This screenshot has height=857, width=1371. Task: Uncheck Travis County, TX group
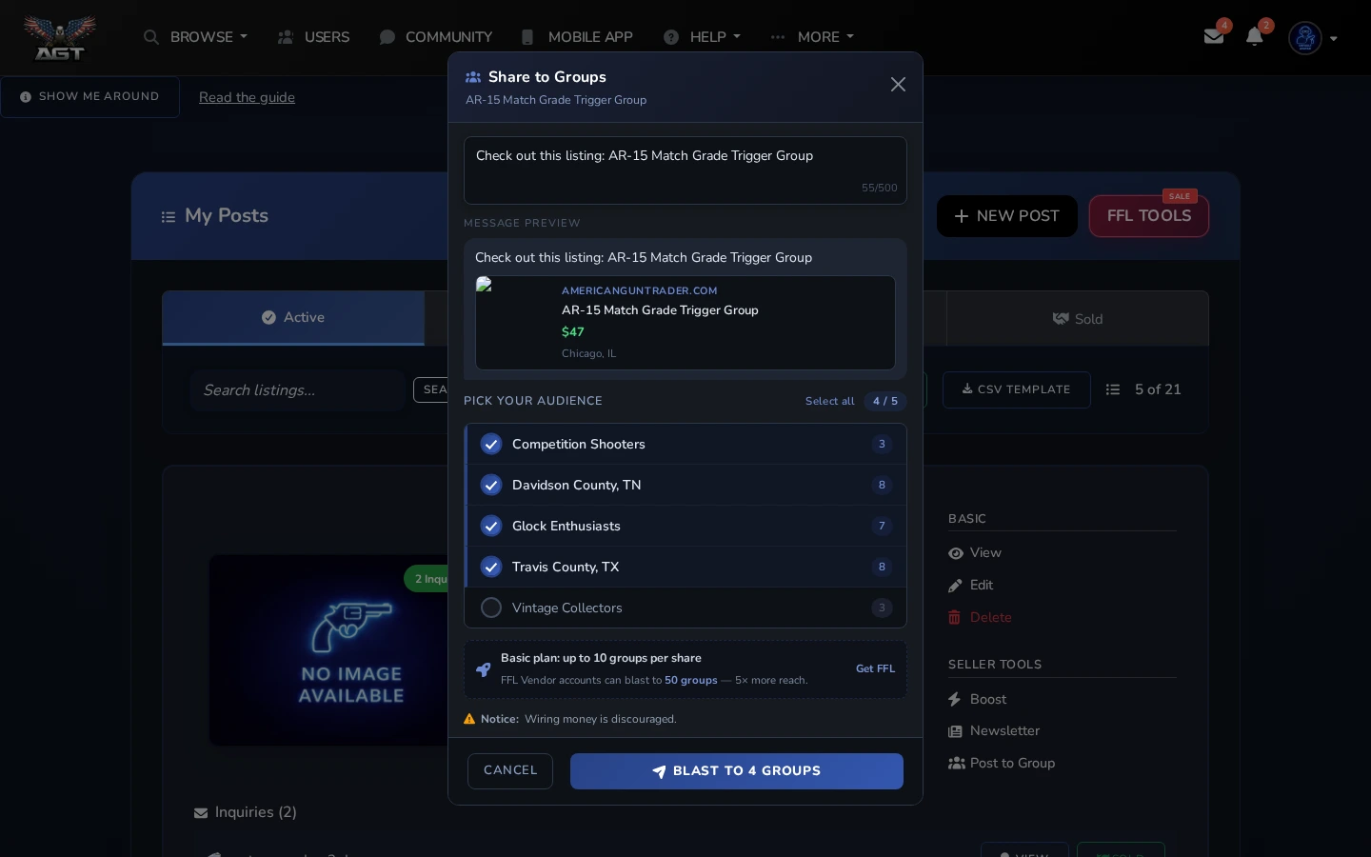pyautogui.click(x=491, y=567)
